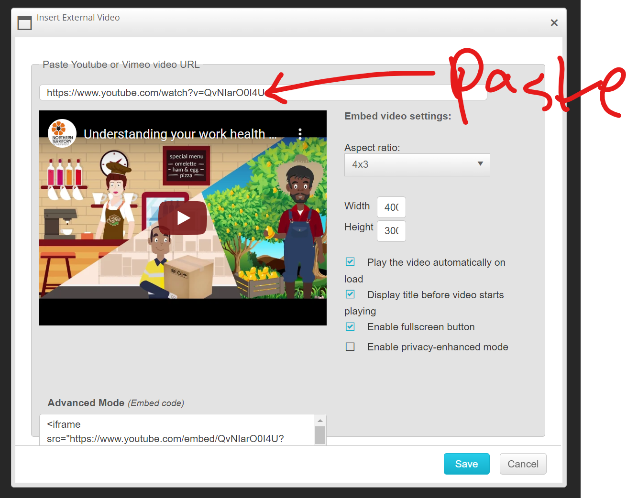The width and height of the screenshot is (627, 498).
Task: Play the embedded YouTube video preview
Action: 183,218
